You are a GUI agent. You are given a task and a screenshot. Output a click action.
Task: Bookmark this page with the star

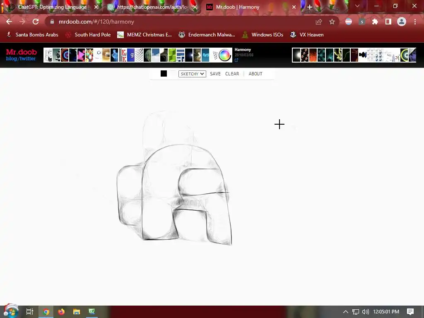click(332, 22)
